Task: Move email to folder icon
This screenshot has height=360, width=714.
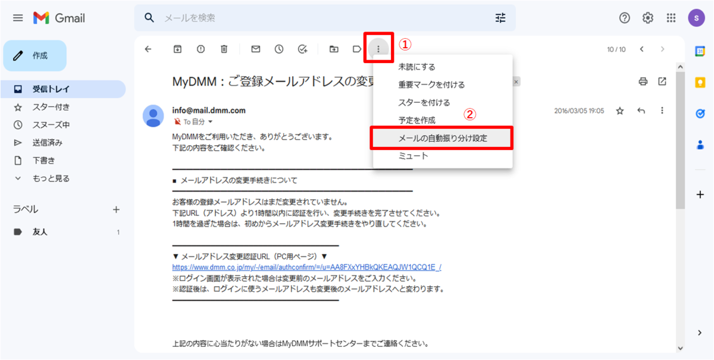Action: [x=334, y=49]
